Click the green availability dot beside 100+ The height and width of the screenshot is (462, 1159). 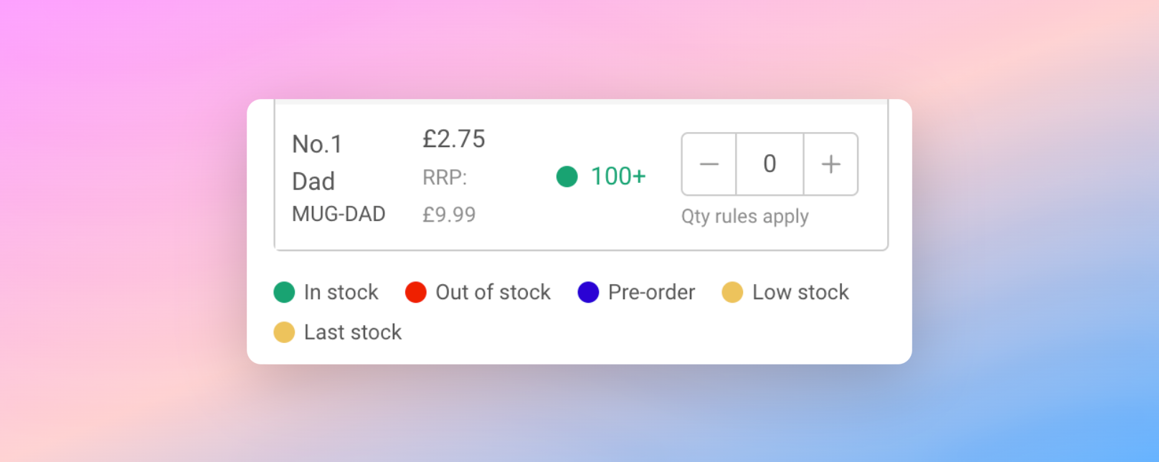point(567,176)
